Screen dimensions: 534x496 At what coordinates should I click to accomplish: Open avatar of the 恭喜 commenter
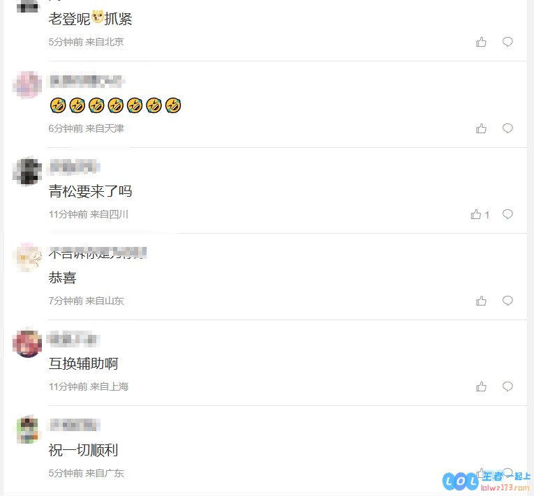click(x=27, y=257)
